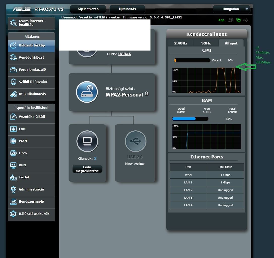The image size is (274, 258).
Task: Click the ASUS logo
Action: pyautogui.click(x=21, y=9)
